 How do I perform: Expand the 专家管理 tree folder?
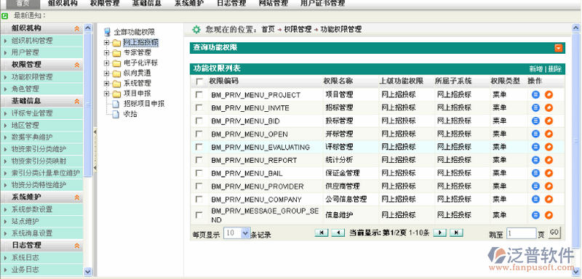coord(106,52)
